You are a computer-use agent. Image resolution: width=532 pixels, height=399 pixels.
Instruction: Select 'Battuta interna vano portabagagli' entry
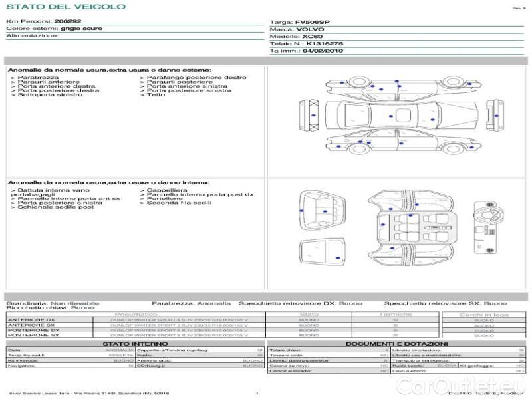coord(50,192)
